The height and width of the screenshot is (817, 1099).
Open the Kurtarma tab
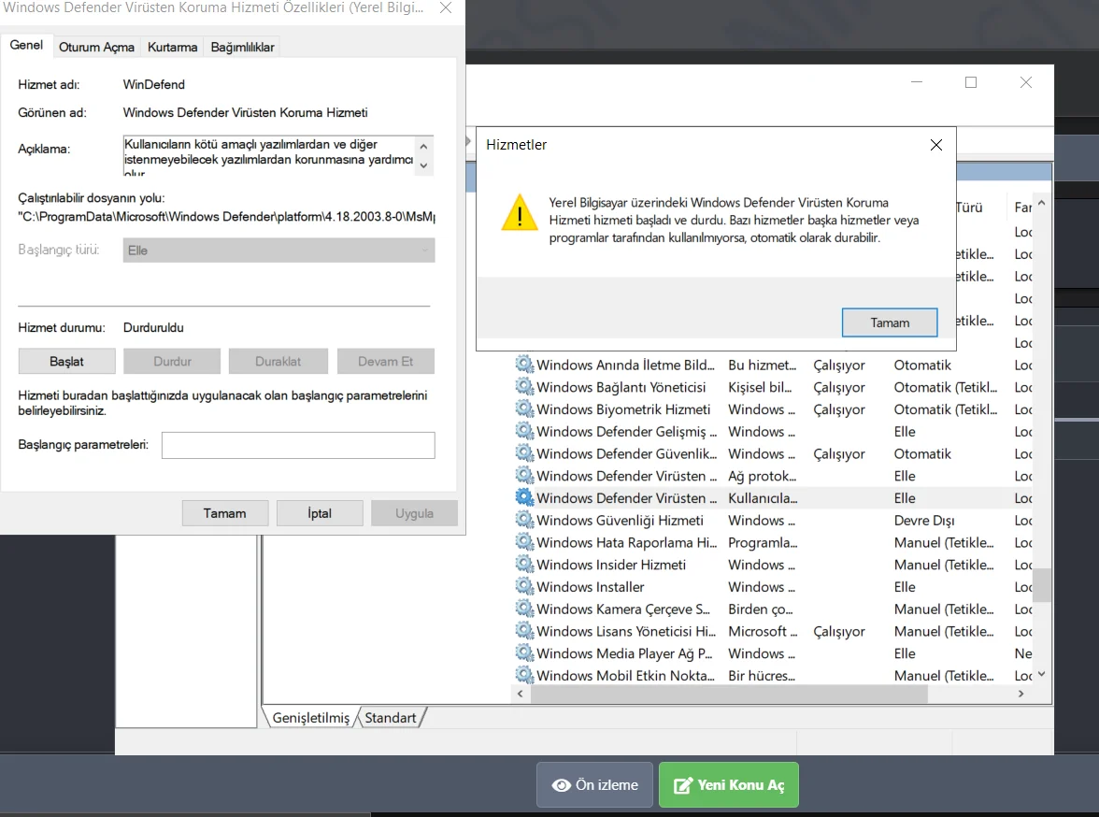point(172,47)
